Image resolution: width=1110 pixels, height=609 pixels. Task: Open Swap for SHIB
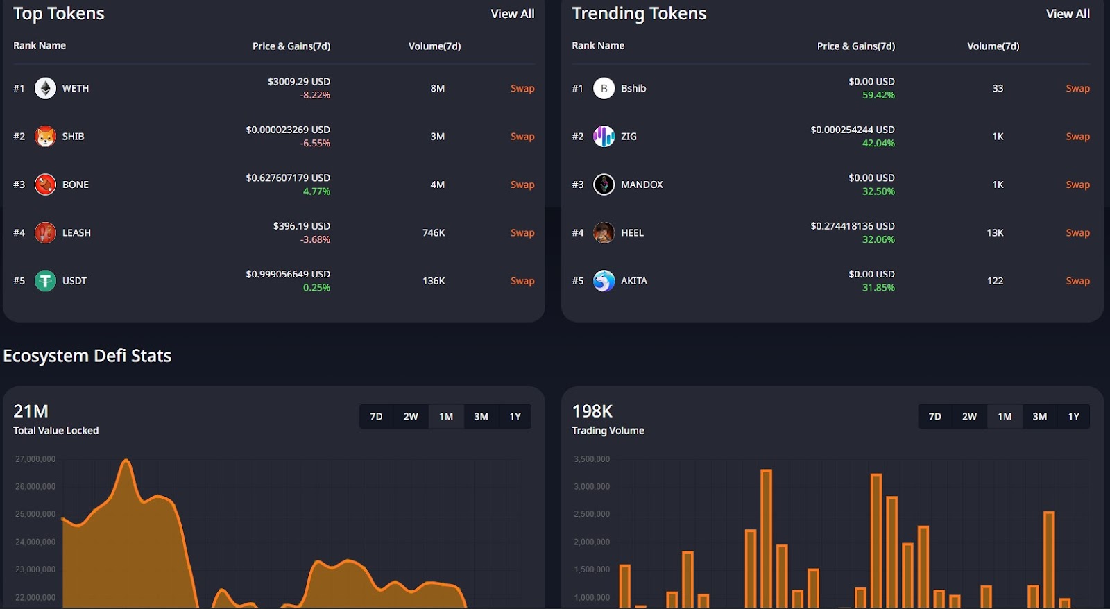(x=522, y=137)
